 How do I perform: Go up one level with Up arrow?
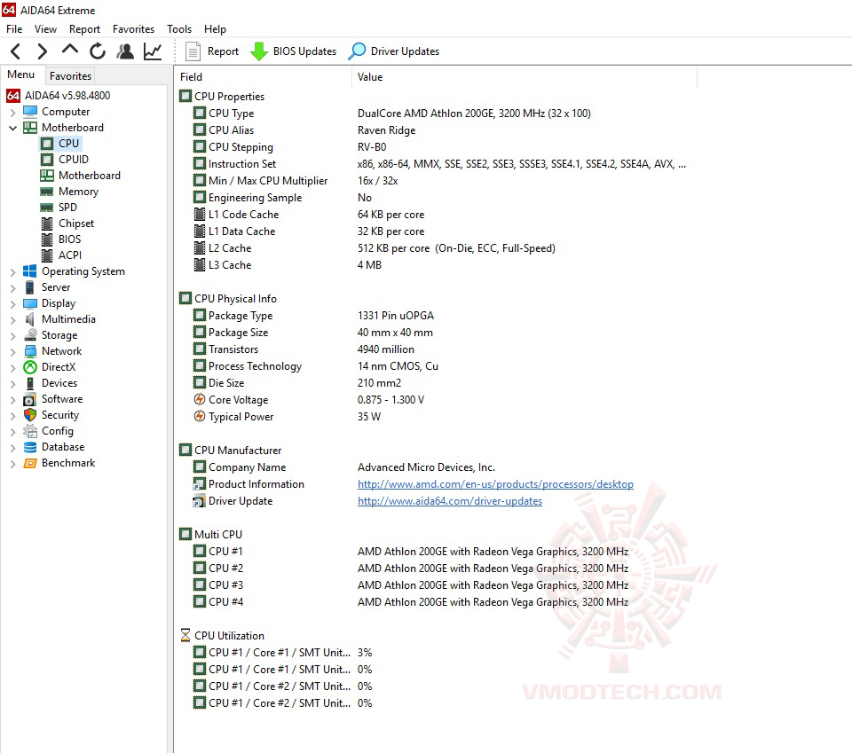(x=70, y=51)
